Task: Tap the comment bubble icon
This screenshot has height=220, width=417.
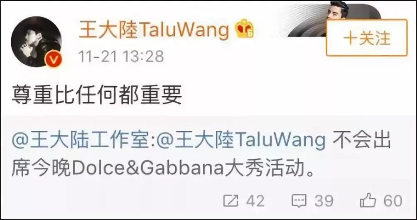Action: 299,201
